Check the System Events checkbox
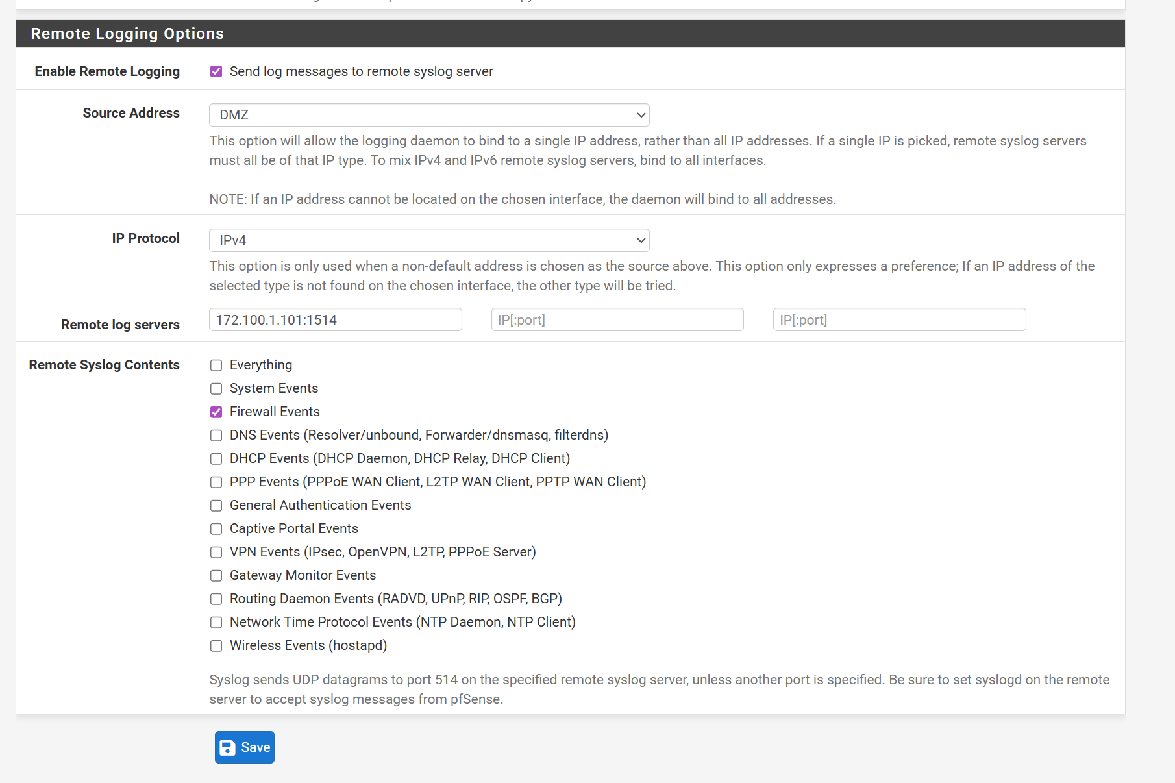 216,389
